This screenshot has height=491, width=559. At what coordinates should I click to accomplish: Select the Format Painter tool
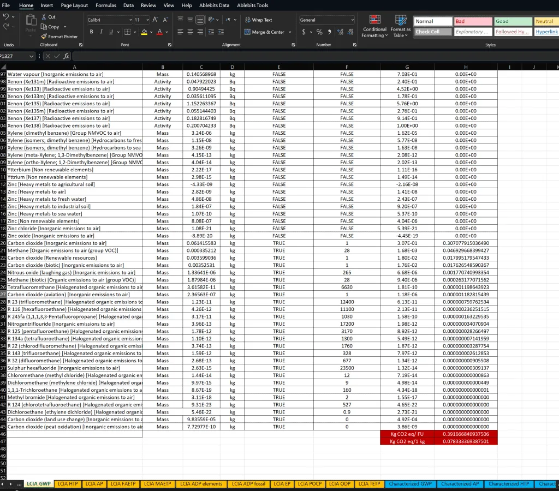tap(59, 37)
